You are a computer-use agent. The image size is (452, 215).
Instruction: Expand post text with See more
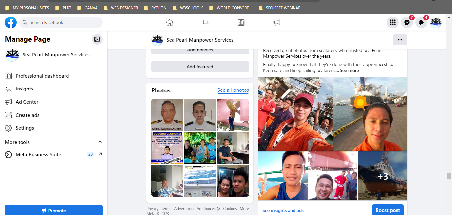click(x=349, y=70)
